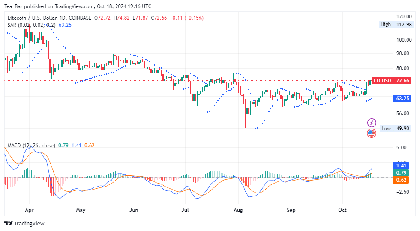Click the 100.00 level on price scale
The width and height of the screenshot is (420, 231).
[404, 40]
